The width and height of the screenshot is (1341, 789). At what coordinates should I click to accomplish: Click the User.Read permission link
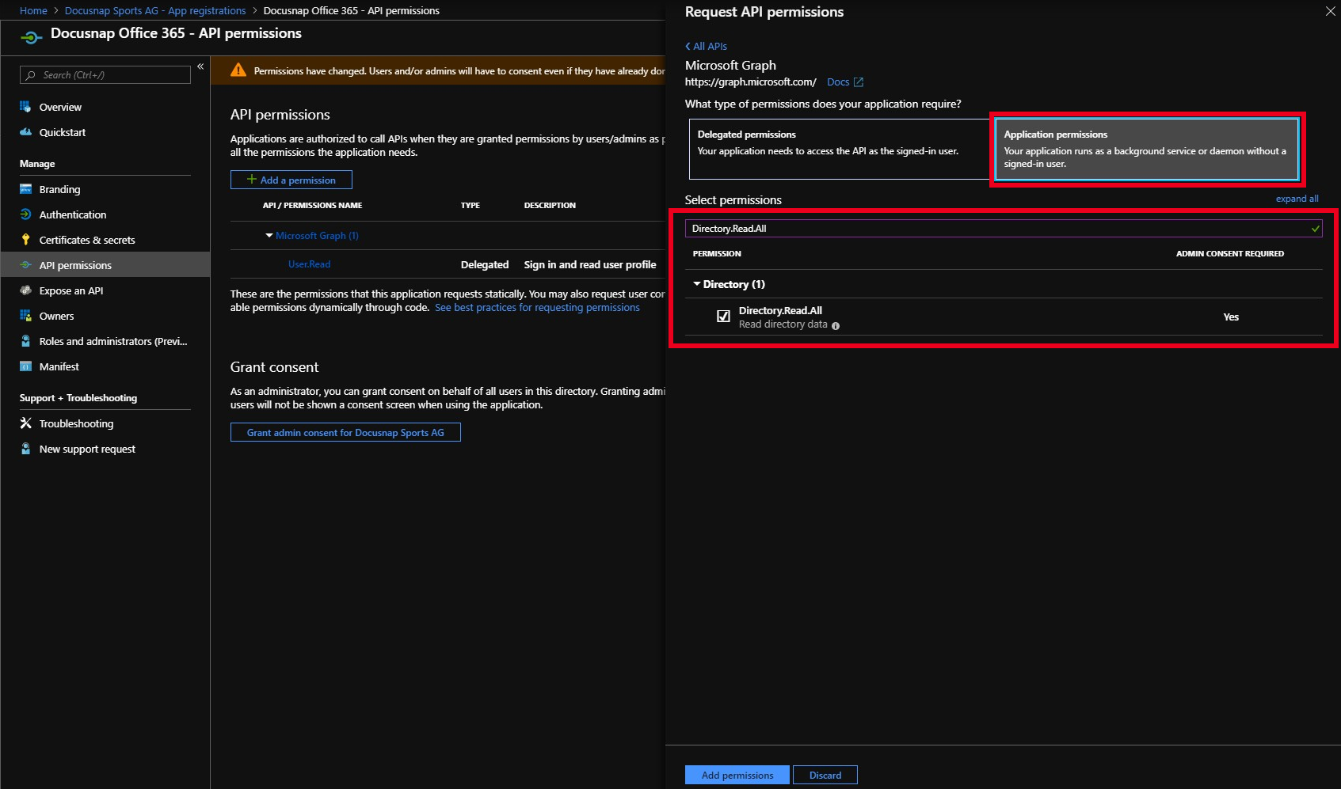coord(309,264)
